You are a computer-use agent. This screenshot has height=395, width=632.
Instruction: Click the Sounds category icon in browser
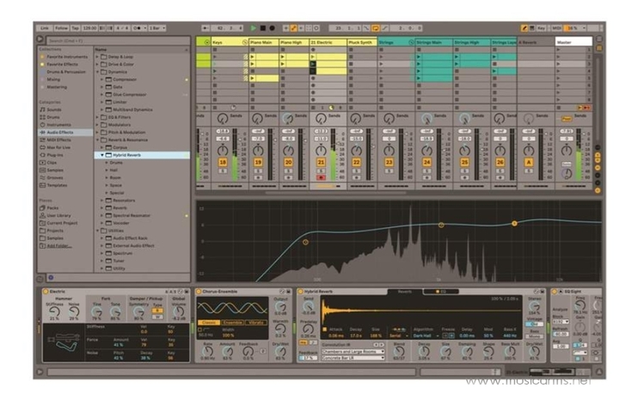43,109
